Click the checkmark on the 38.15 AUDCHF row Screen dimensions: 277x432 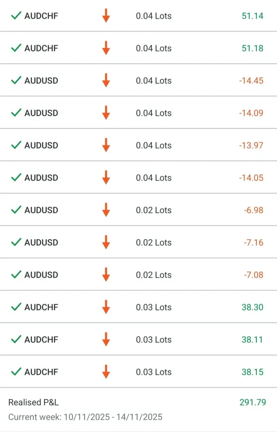coord(16,372)
